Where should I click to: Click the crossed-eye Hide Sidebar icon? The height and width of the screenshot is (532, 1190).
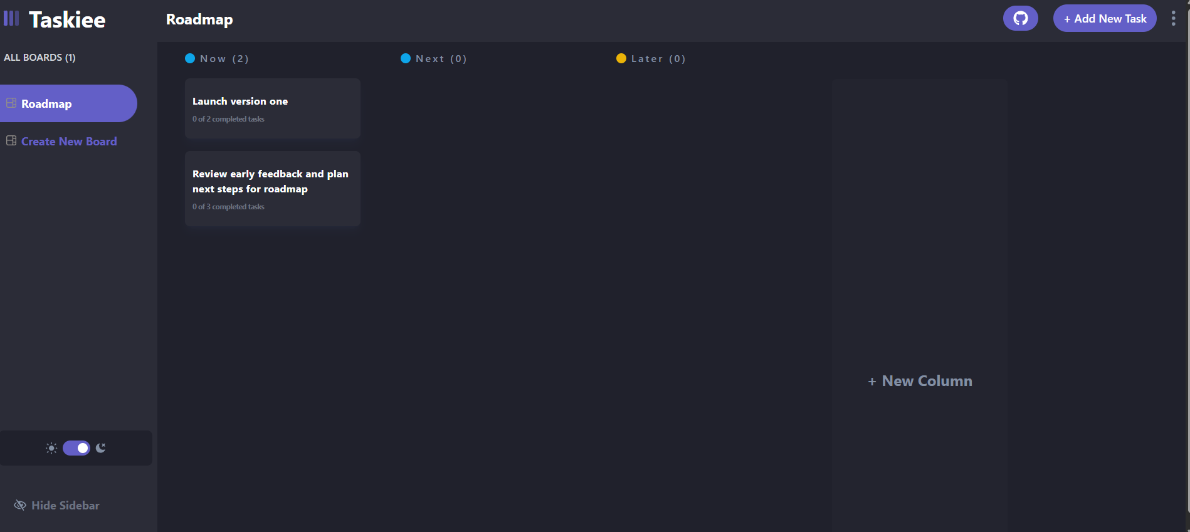click(20, 505)
